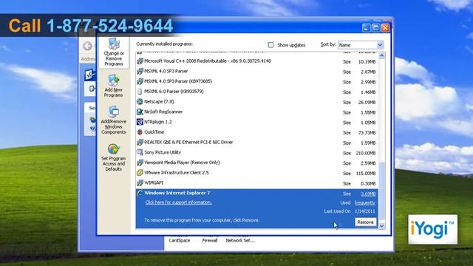Select the MSXML 4.0 SP3 Parser icon
Image resolution: width=473 pixels, height=266 pixels.
coord(140,72)
